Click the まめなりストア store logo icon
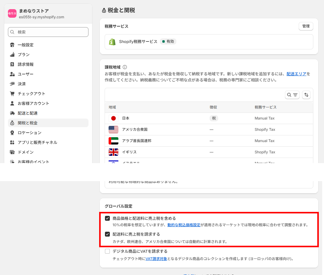The height and width of the screenshot is (275, 324). [12, 13]
